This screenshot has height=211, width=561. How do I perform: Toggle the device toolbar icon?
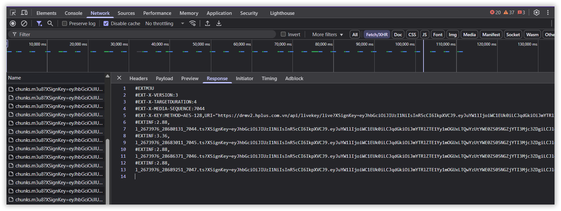coord(24,13)
